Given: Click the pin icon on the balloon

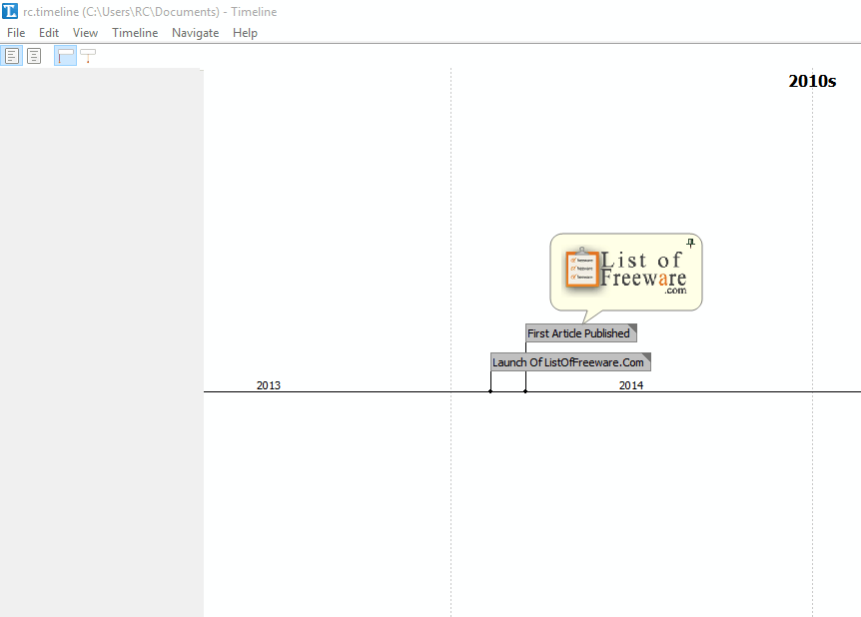Looking at the screenshot, I should point(690,243).
